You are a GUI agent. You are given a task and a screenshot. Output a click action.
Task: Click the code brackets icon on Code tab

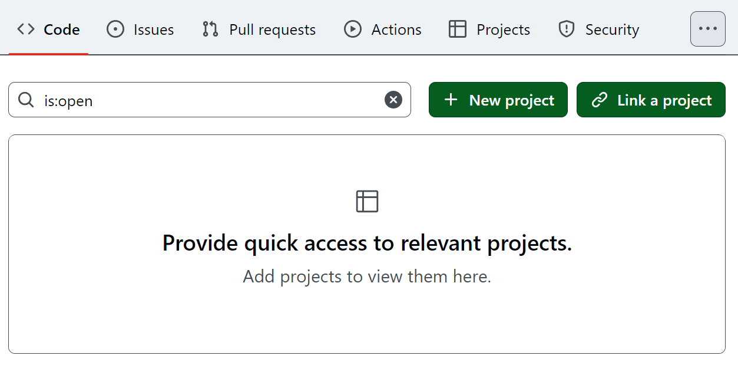click(25, 28)
